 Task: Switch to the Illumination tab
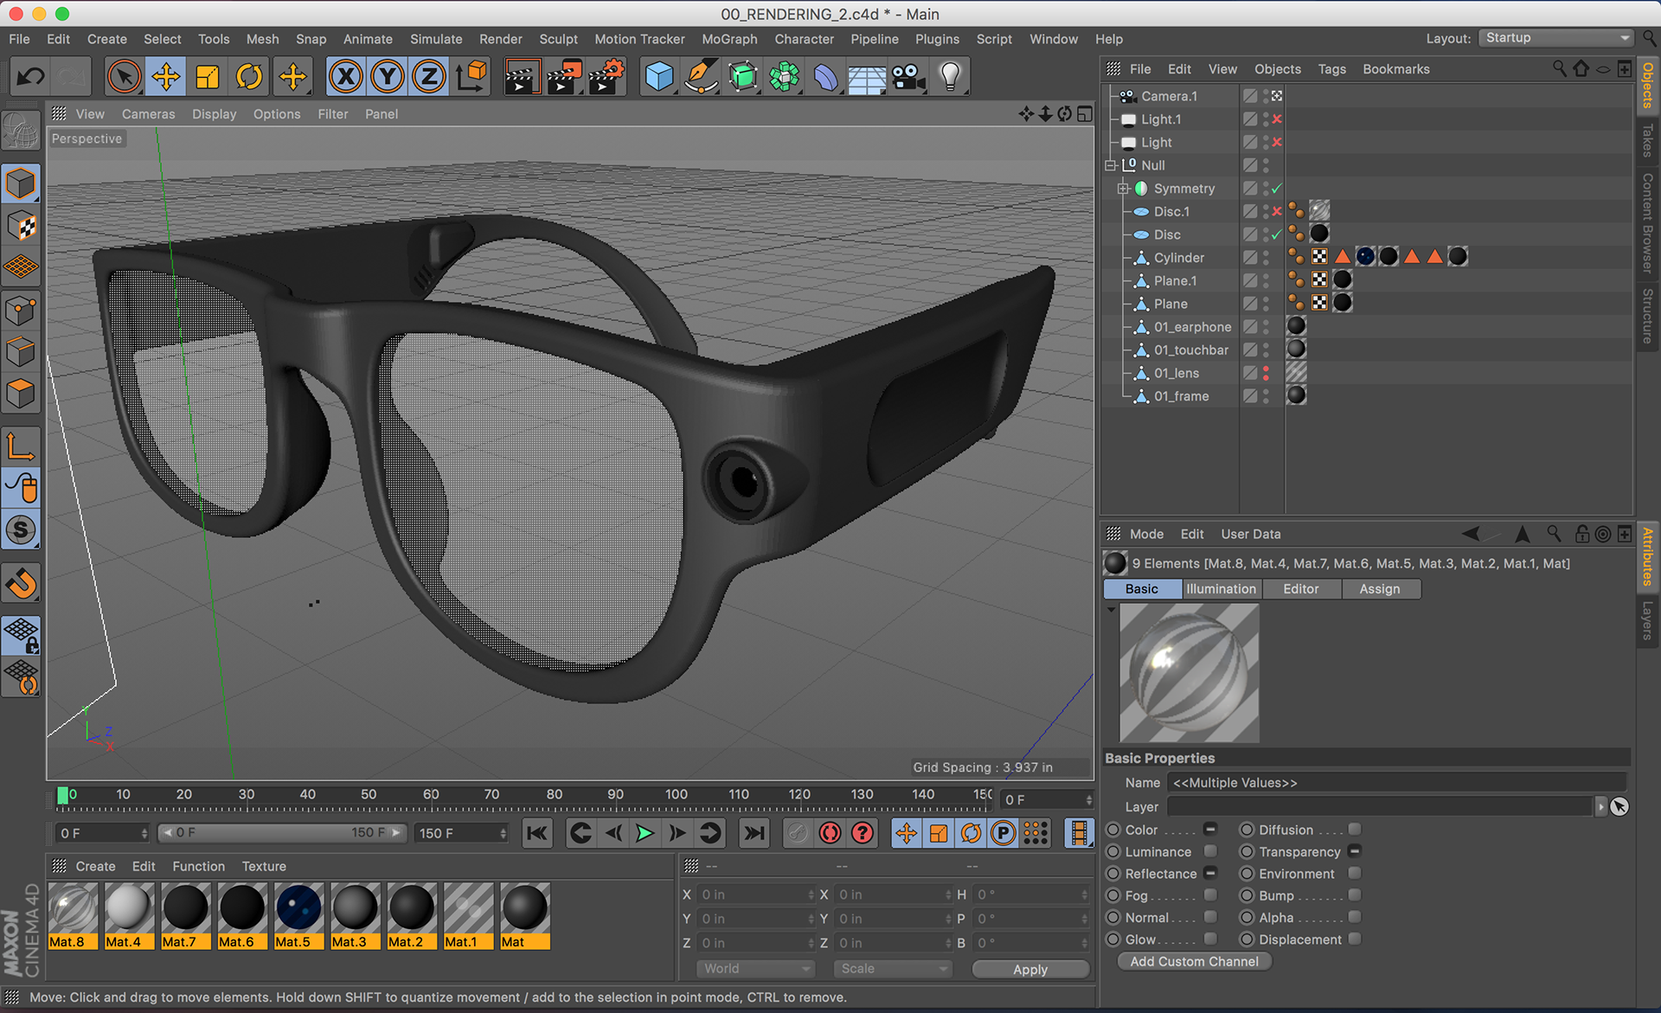click(x=1221, y=589)
